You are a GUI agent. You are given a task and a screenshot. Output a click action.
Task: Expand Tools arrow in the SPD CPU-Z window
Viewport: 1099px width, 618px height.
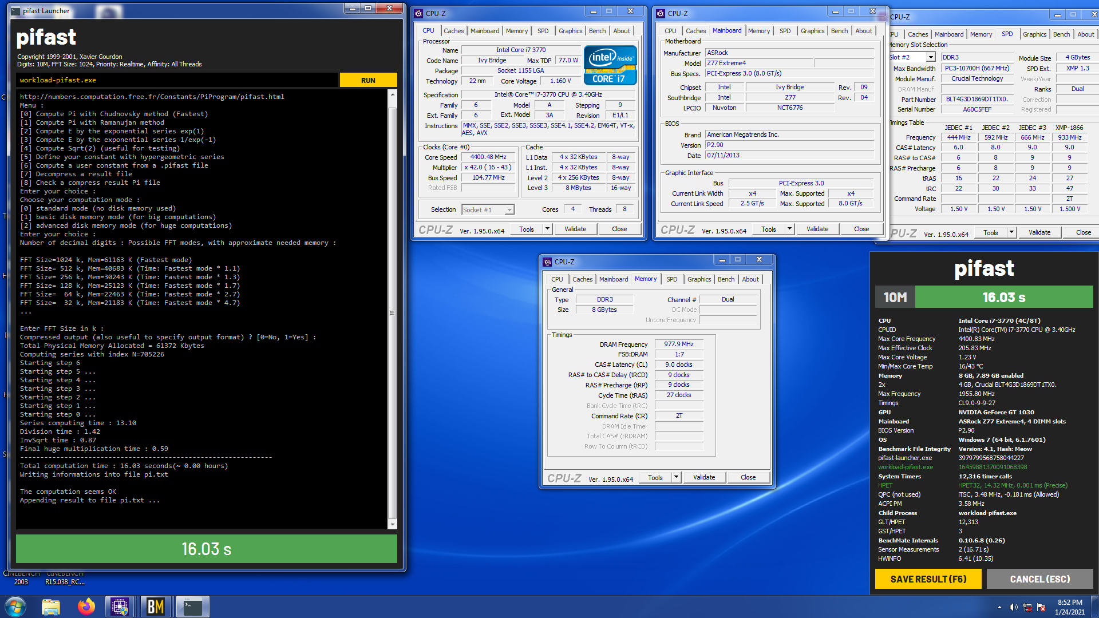pyautogui.click(x=1011, y=232)
